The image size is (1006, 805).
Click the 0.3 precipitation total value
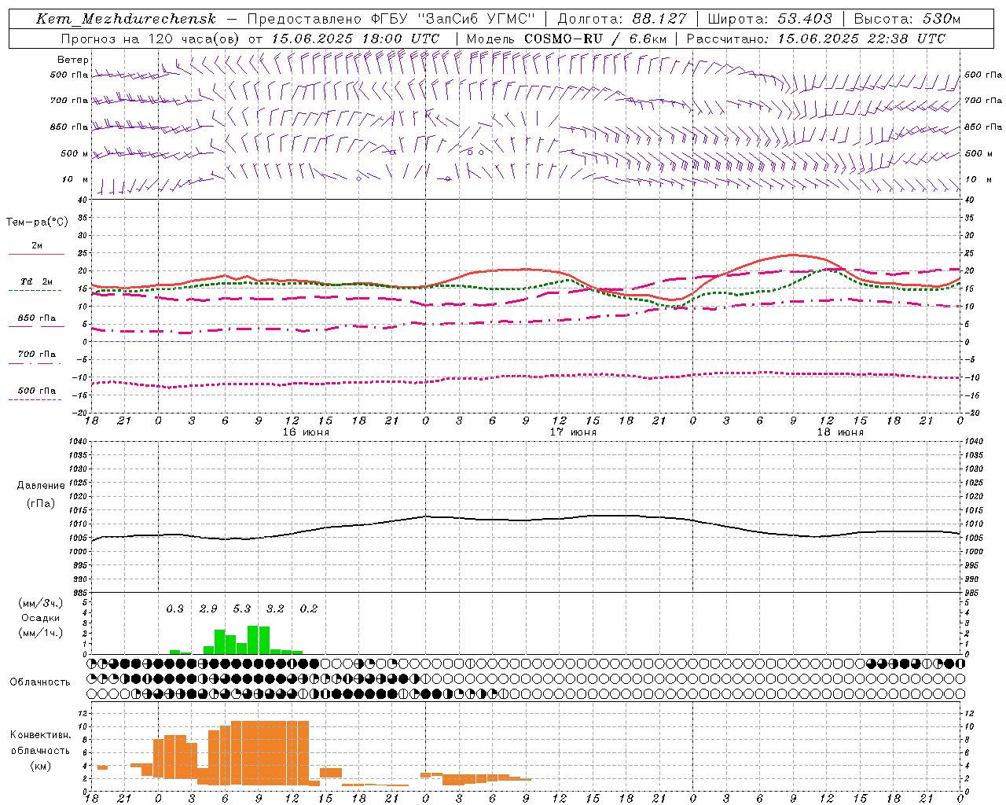(175, 609)
